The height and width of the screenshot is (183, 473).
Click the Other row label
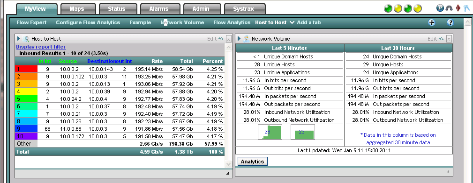(x=24, y=144)
